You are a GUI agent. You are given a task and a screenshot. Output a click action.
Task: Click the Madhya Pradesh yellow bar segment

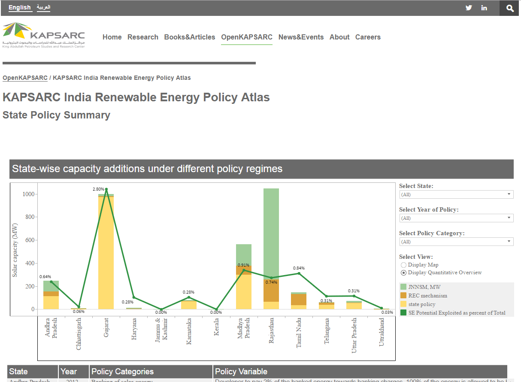(244, 292)
